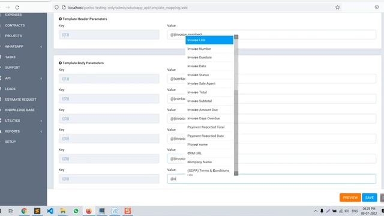
Task: Open File Explorer from the taskbar
Action: tap(63, 211)
